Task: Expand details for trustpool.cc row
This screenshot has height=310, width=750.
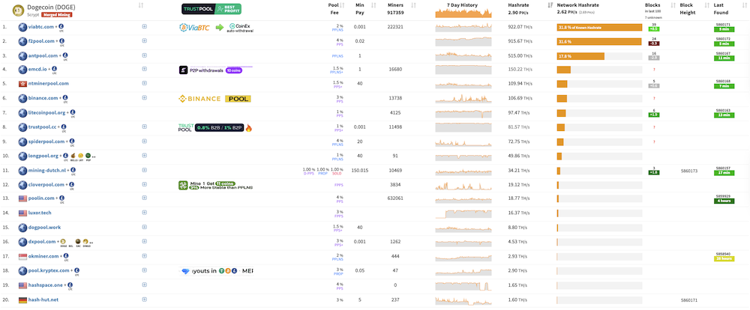Action: tap(144, 127)
